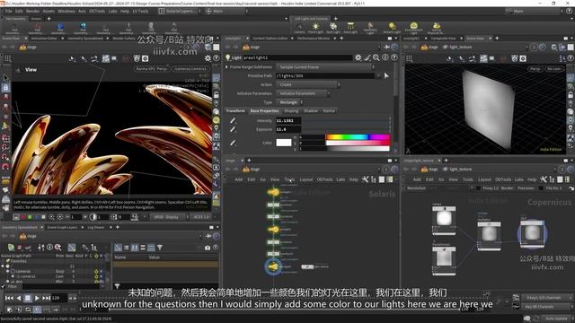Open light Type Rectangle dropdown

(x=289, y=102)
